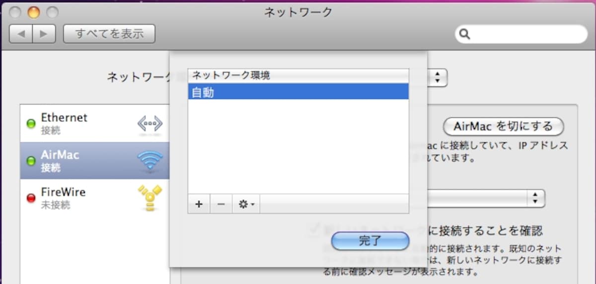Select the 自動 network location row
Screen dimensions: 596x284
(x=298, y=92)
